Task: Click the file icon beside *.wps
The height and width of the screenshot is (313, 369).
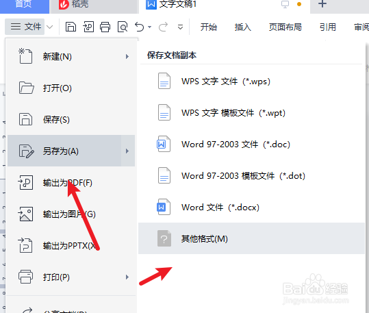Action: 164,81
